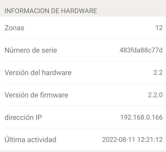Viewport: 166px width, 152px height.
Task: Tap the hardware version value 2.2
Action: (x=158, y=72)
